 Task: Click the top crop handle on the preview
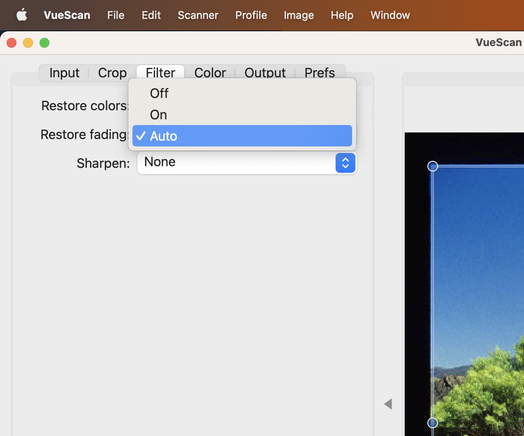click(433, 166)
